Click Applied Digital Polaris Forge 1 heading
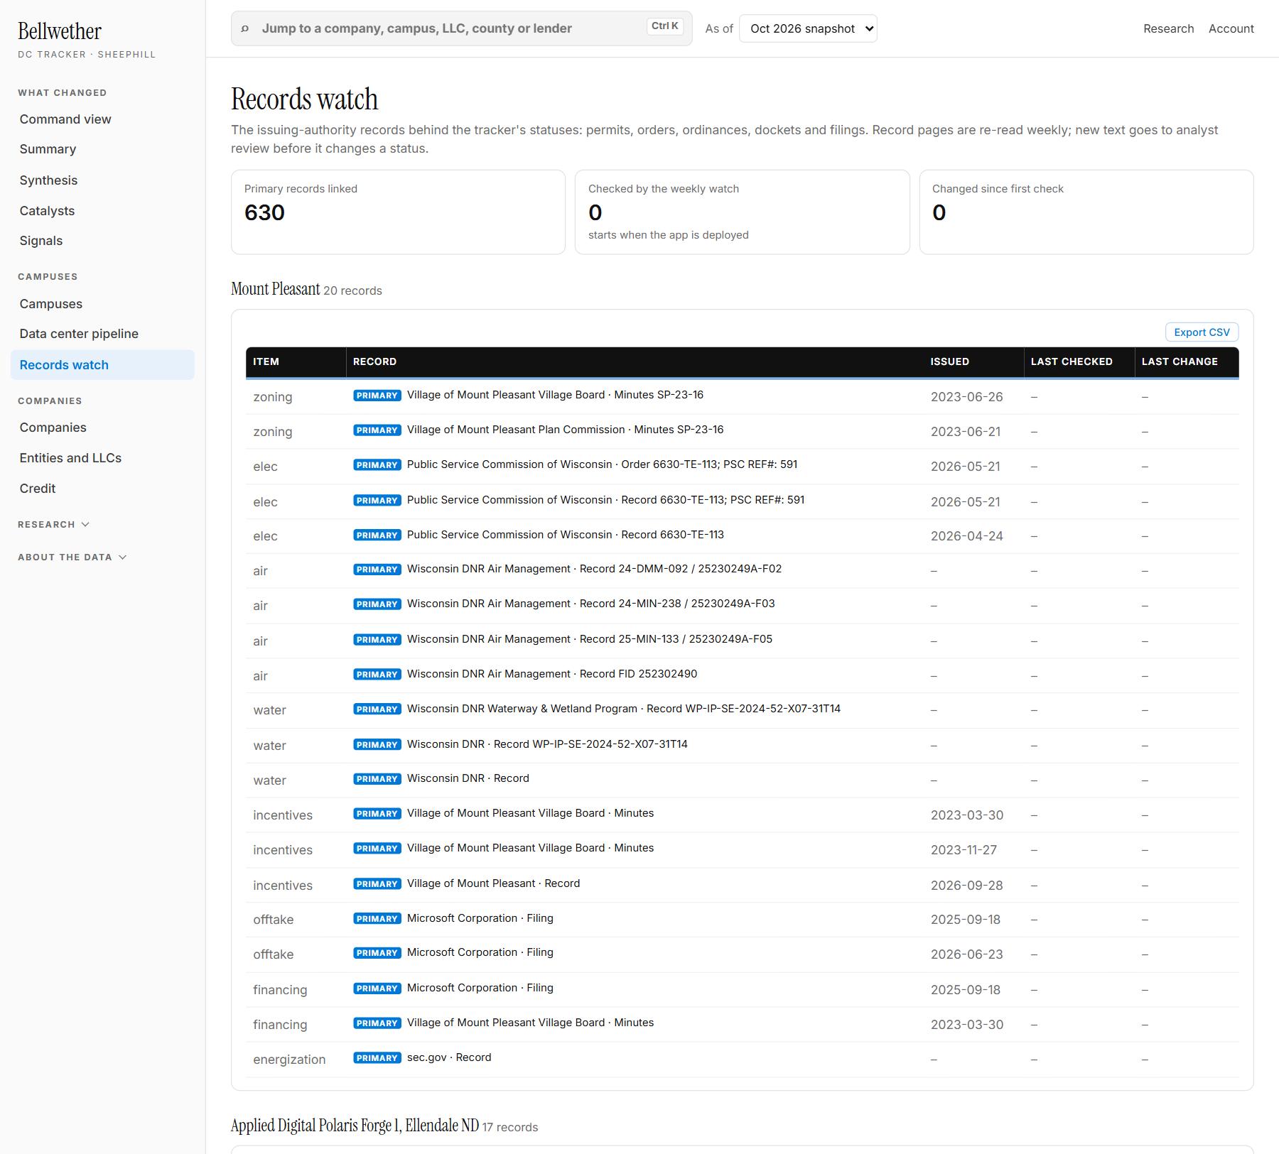The width and height of the screenshot is (1279, 1154). pos(355,1126)
